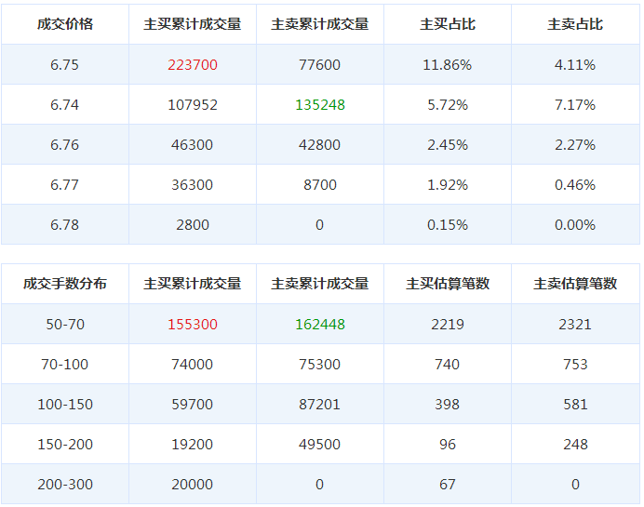Click the value 36300
This screenshot has width=644, height=507.
pyautogui.click(x=193, y=185)
